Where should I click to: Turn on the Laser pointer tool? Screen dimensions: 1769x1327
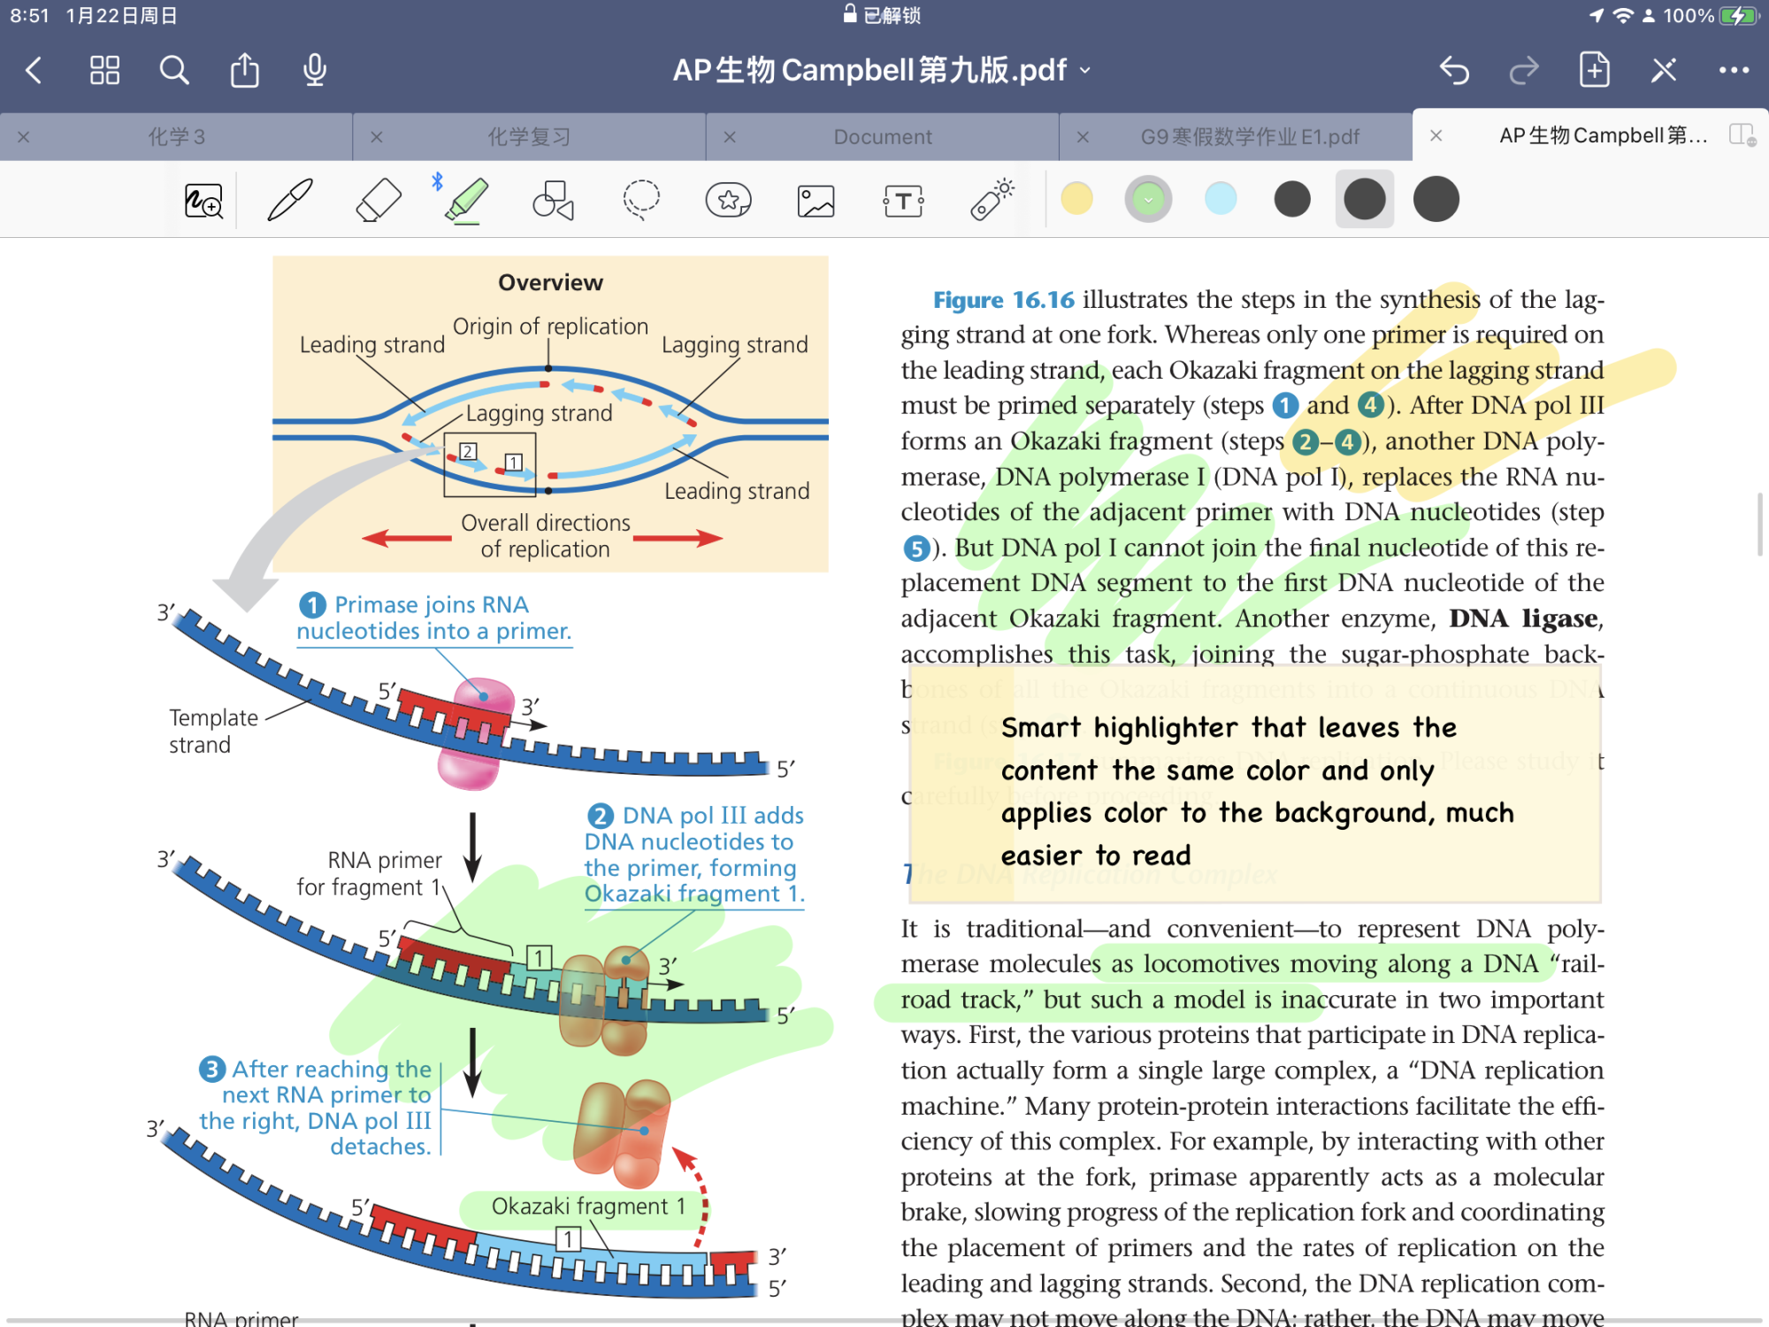tap(992, 200)
